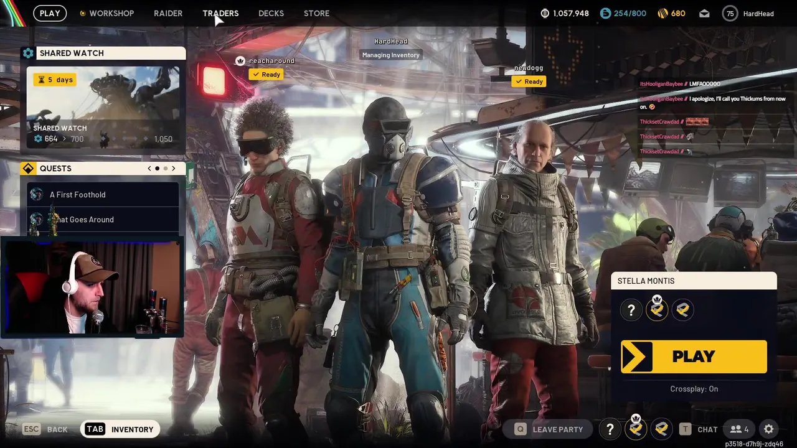This screenshot has height=448, width=797.
Task: Click the uncrowned emblem in Stella Montis panel
Action: 682,310
